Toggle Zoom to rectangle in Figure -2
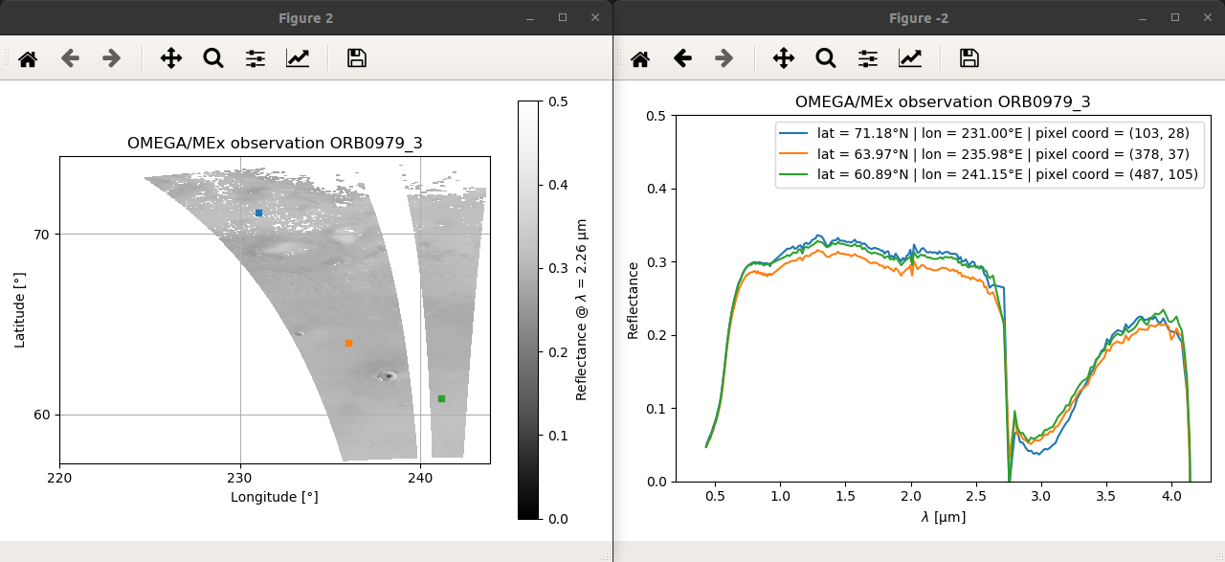 click(826, 58)
